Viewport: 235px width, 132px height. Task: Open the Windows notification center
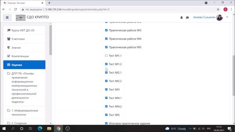(229, 129)
